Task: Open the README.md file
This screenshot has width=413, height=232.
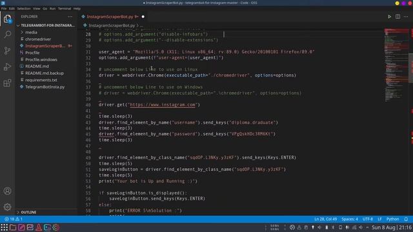Action: tap(37, 66)
